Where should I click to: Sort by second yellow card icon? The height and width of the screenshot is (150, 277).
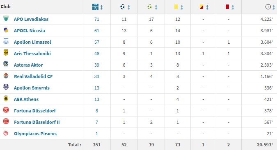pos(201,7)
